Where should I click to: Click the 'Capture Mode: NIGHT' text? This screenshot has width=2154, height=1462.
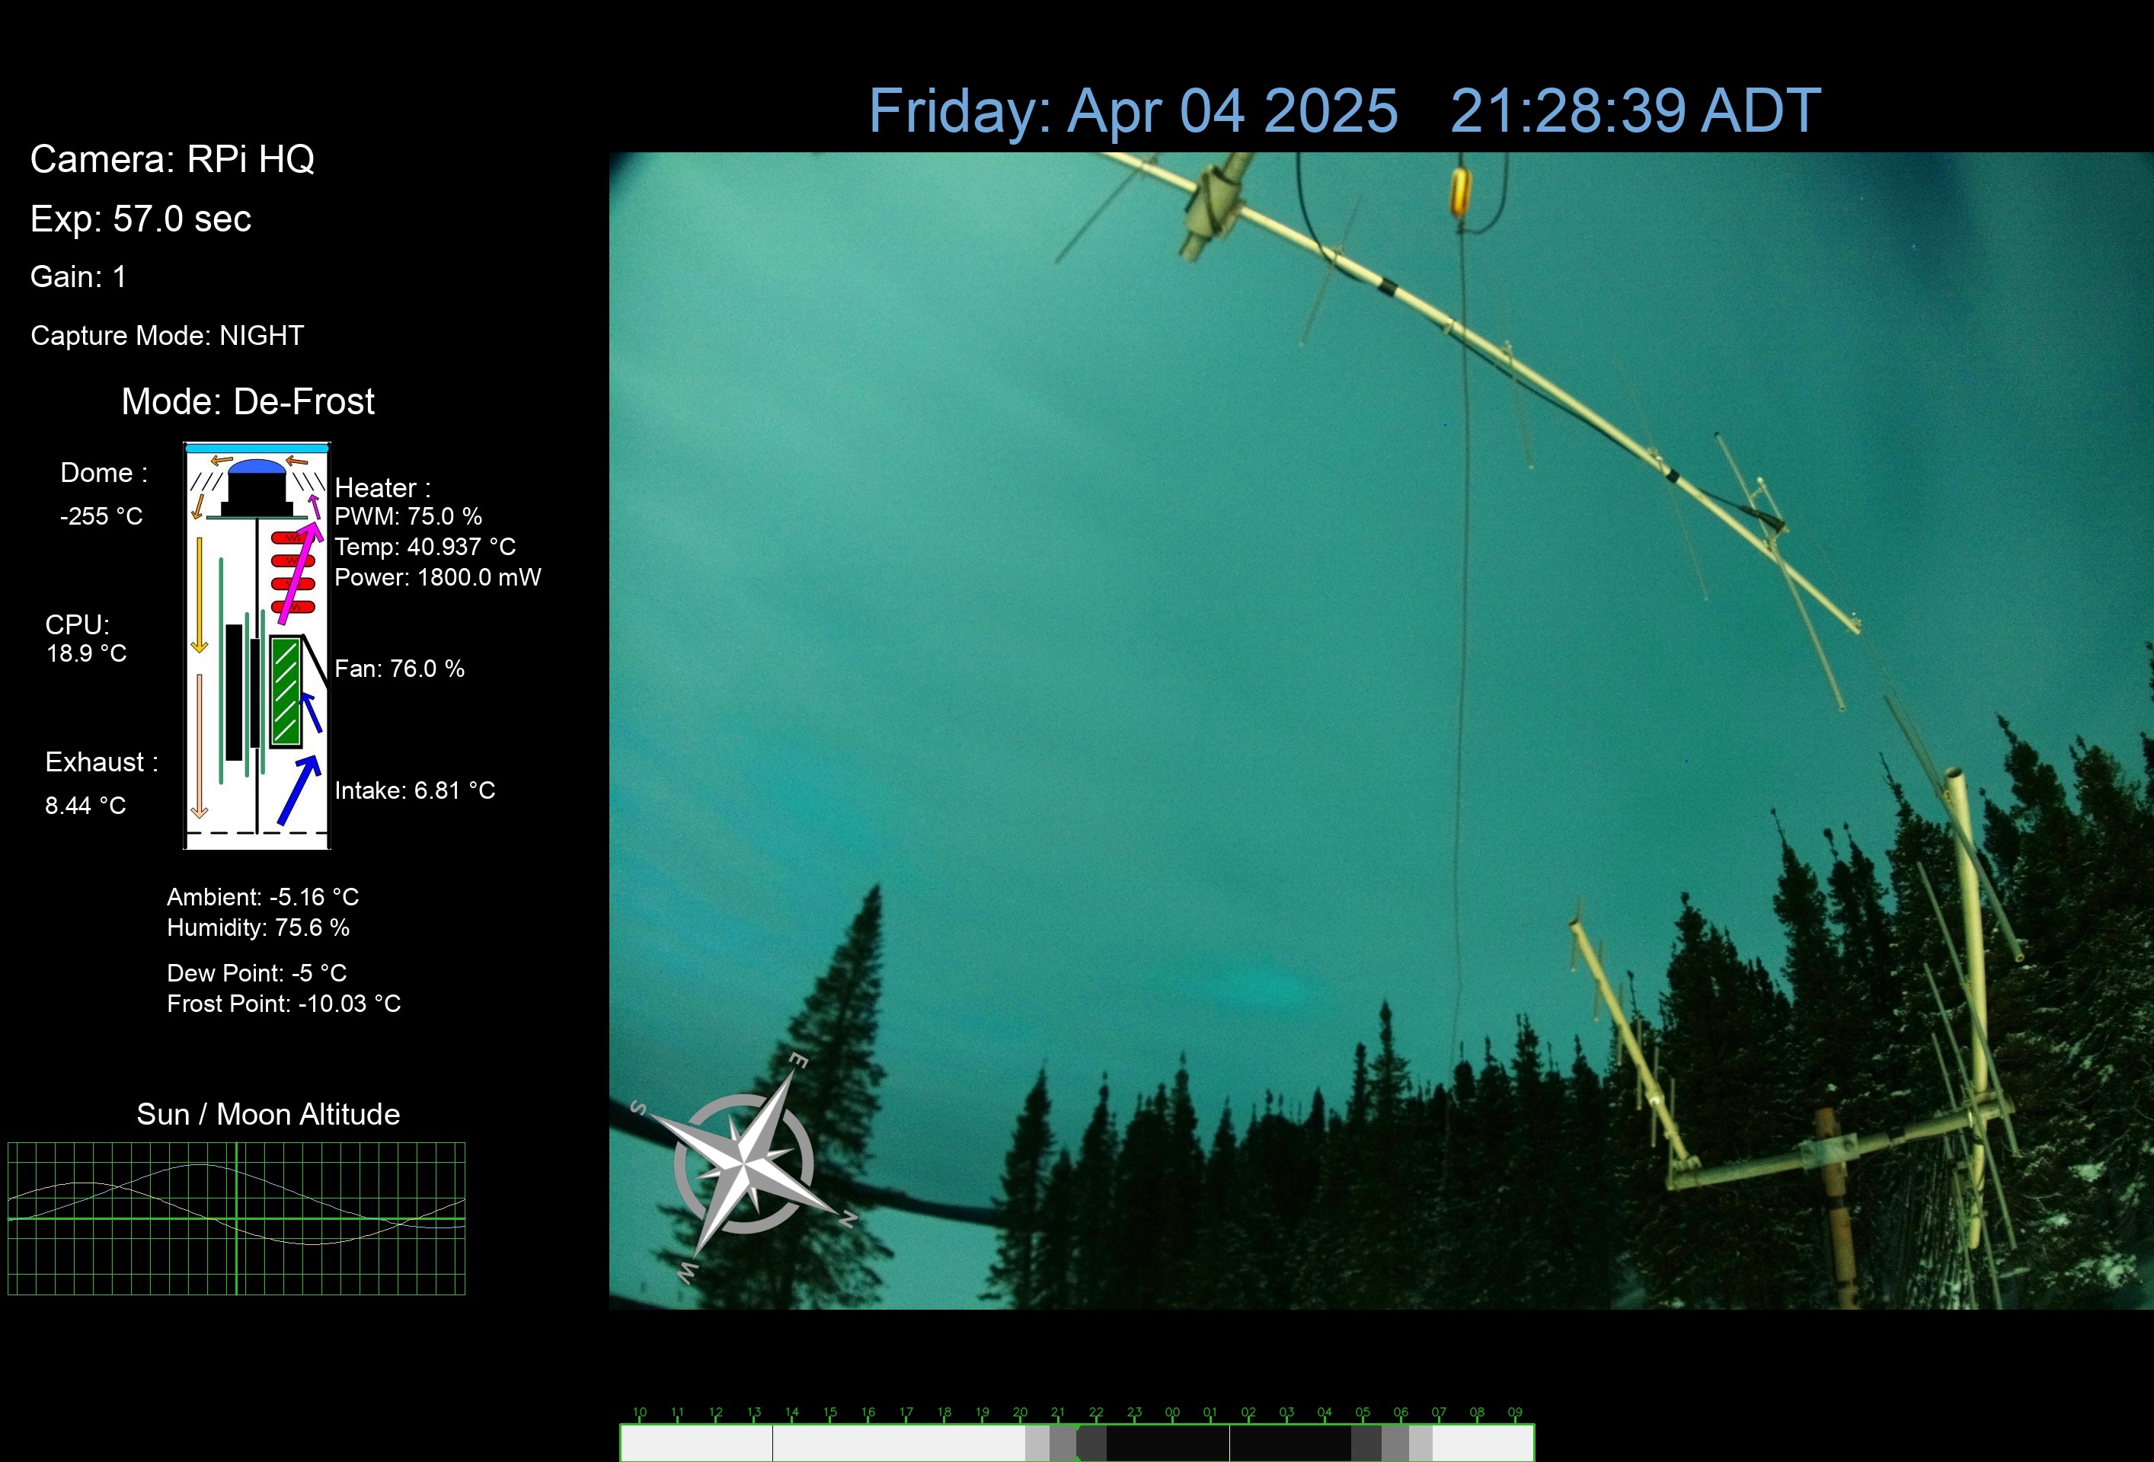pos(167,335)
